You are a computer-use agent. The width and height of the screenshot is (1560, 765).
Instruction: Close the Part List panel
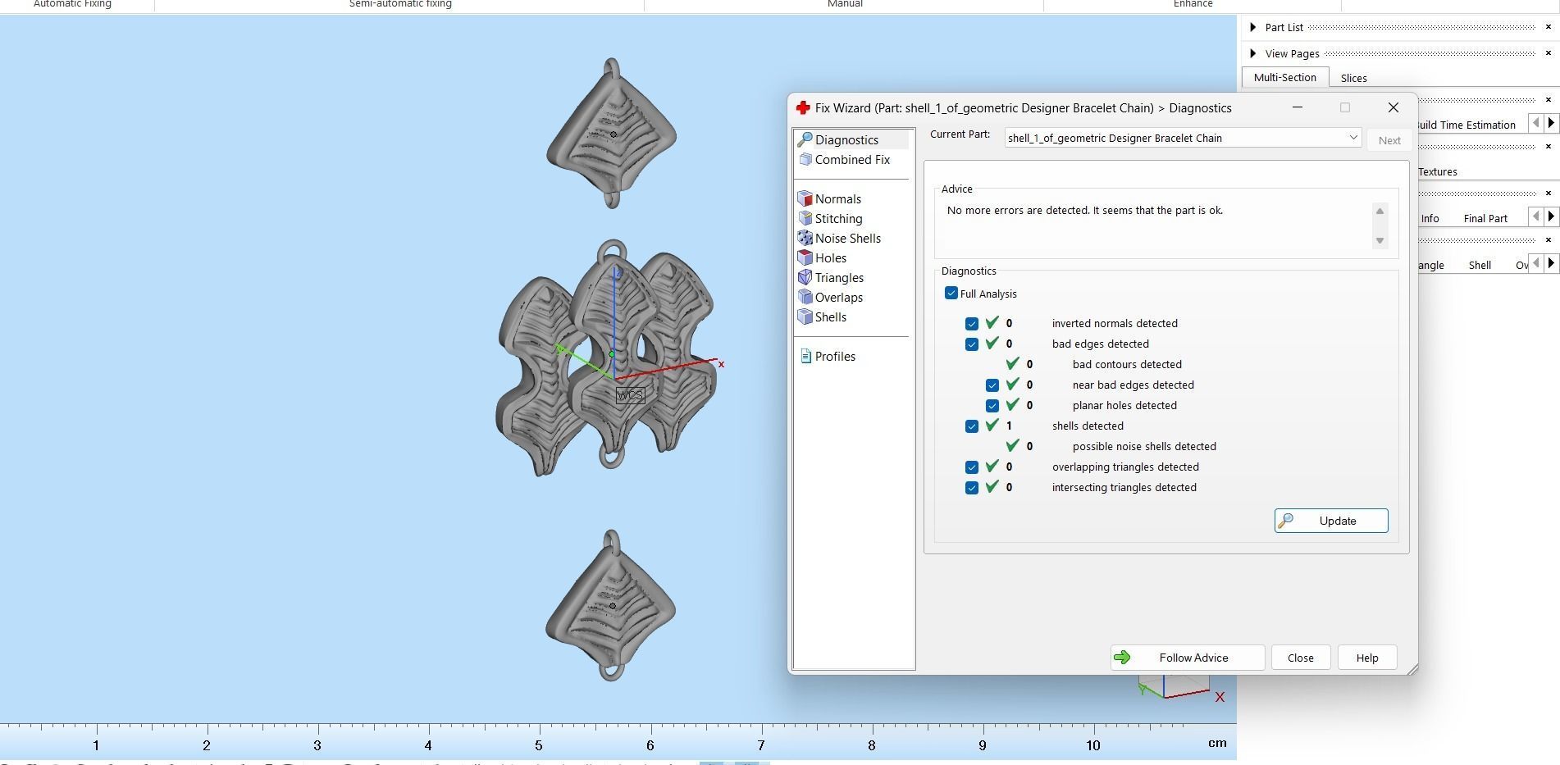pyautogui.click(x=1549, y=27)
